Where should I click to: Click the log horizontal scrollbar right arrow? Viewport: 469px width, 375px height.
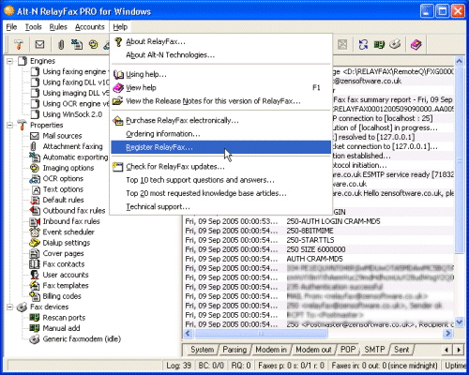tap(447, 334)
